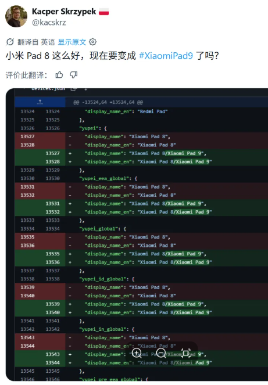Open the code diff screenshot image

pyautogui.click(x=137, y=235)
